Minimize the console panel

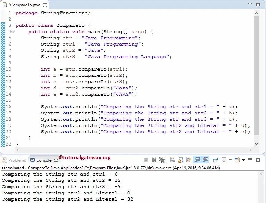250,159
